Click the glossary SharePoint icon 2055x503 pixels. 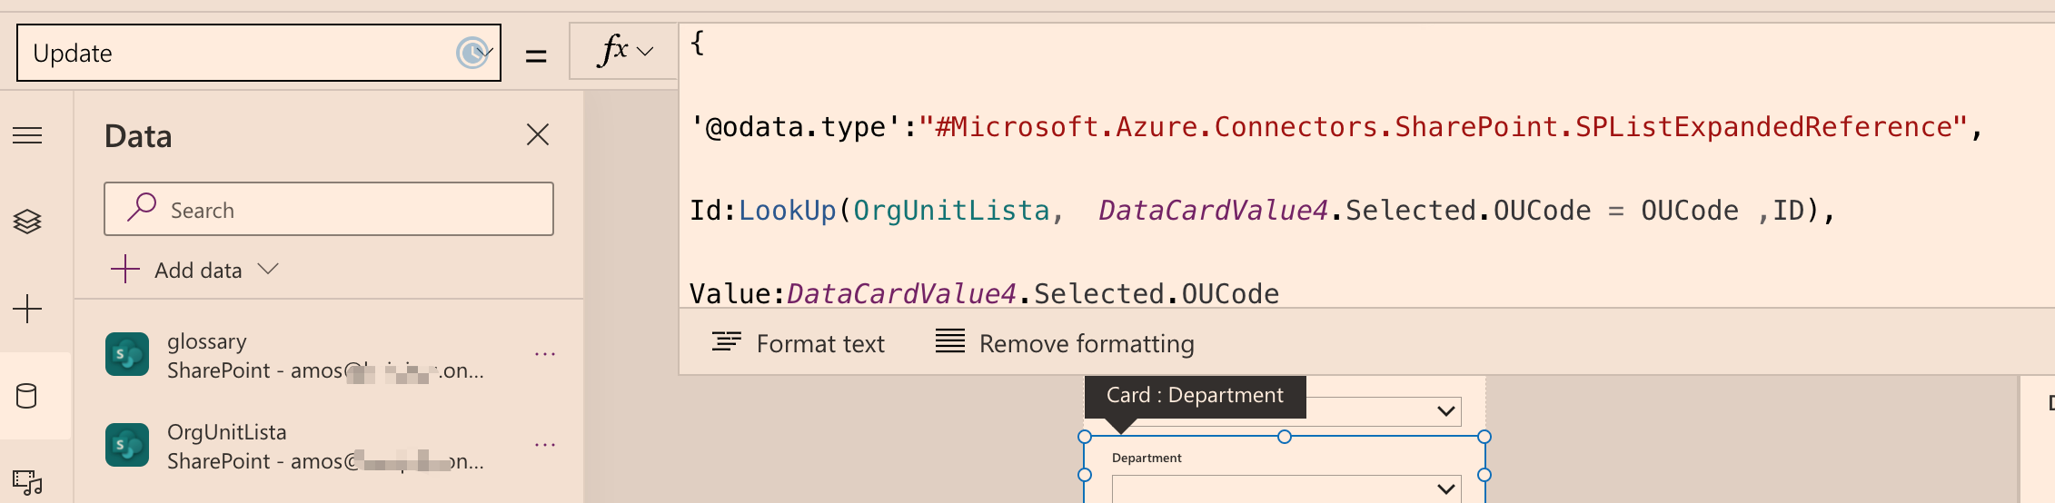pyautogui.click(x=127, y=354)
